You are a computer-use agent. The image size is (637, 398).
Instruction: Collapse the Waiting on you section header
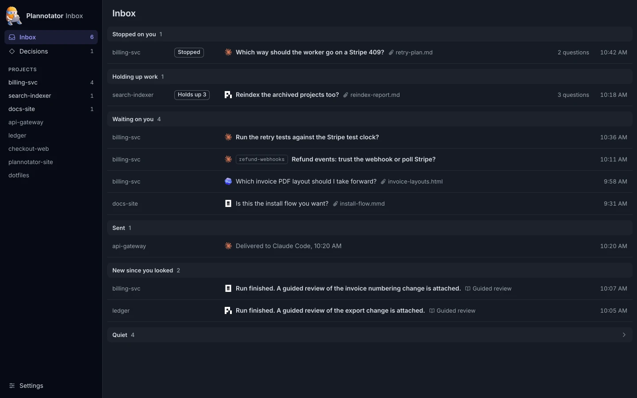[370, 119]
